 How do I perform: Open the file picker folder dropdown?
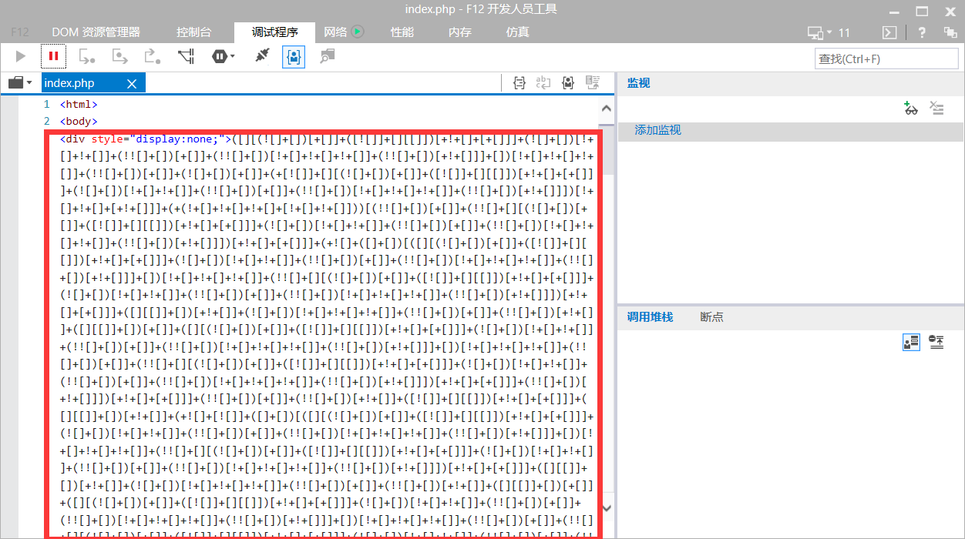(20, 83)
